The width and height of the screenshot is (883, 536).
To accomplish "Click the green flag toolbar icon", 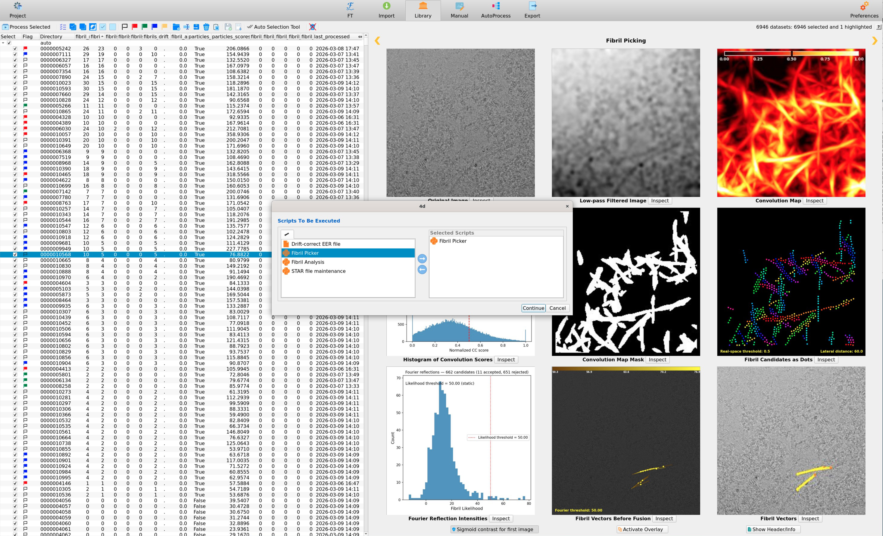I will (x=145, y=27).
